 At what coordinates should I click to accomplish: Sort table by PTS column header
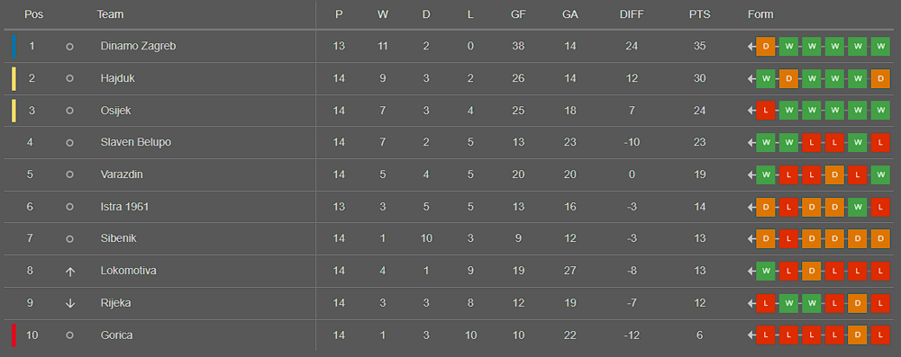pyautogui.click(x=699, y=15)
